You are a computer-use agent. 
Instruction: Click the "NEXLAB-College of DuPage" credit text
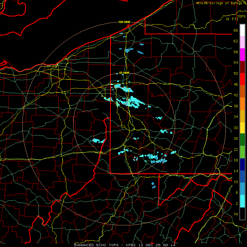click(x=220, y=3)
